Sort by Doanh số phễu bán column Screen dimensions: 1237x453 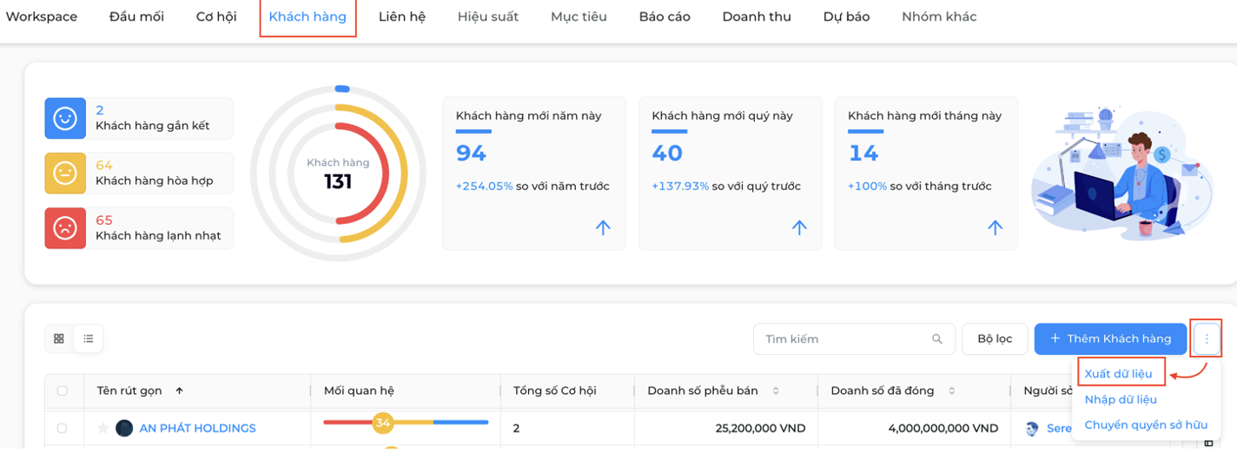tap(776, 391)
